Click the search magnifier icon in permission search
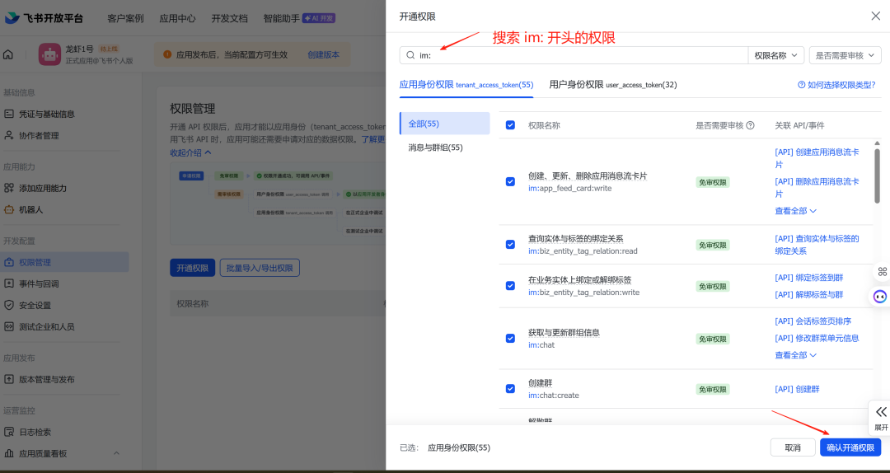The width and height of the screenshot is (890, 473). pyautogui.click(x=410, y=55)
